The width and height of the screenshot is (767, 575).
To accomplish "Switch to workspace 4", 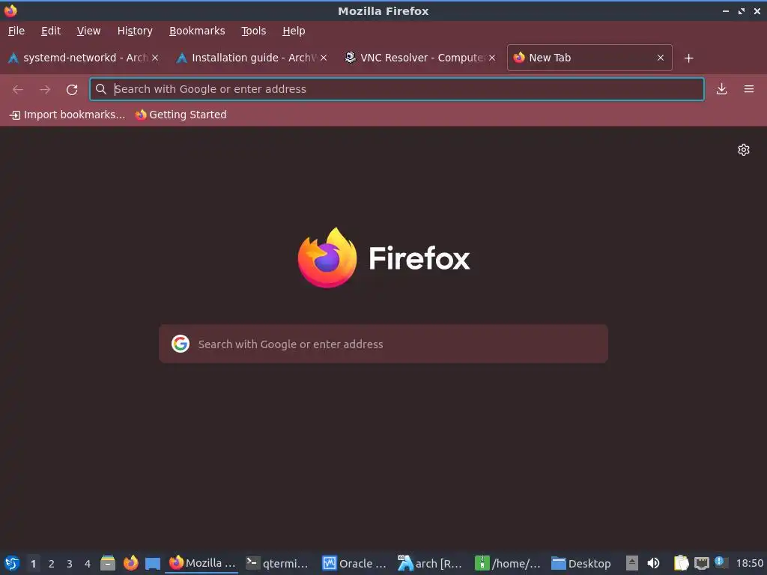I will click(88, 563).
